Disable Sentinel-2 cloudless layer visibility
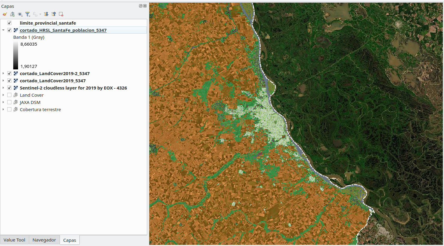The image size is (444, 246). pos(9,88)
